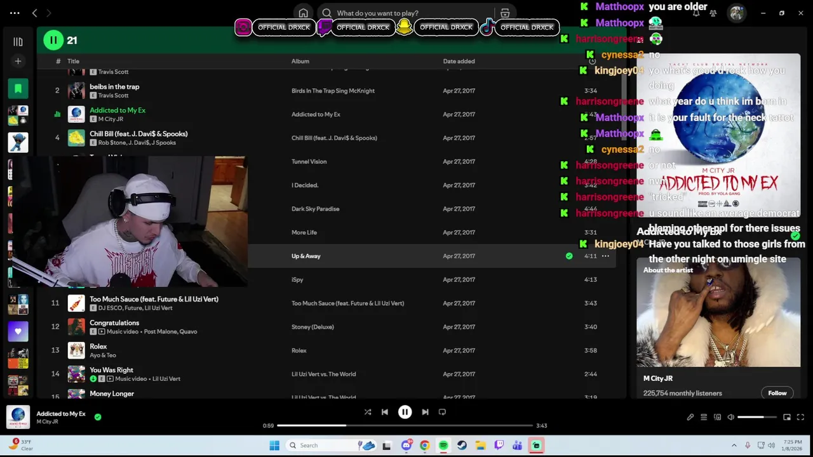Viewport: 813px width, 457px height.
Task: Toggle saved checkmark beside now-playing title
Action: (x=98, y=417)
